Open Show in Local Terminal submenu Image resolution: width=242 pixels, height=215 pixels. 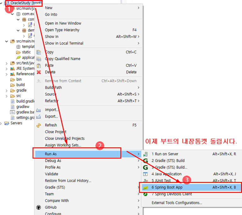pyautogui.click(x=88, y=43)
